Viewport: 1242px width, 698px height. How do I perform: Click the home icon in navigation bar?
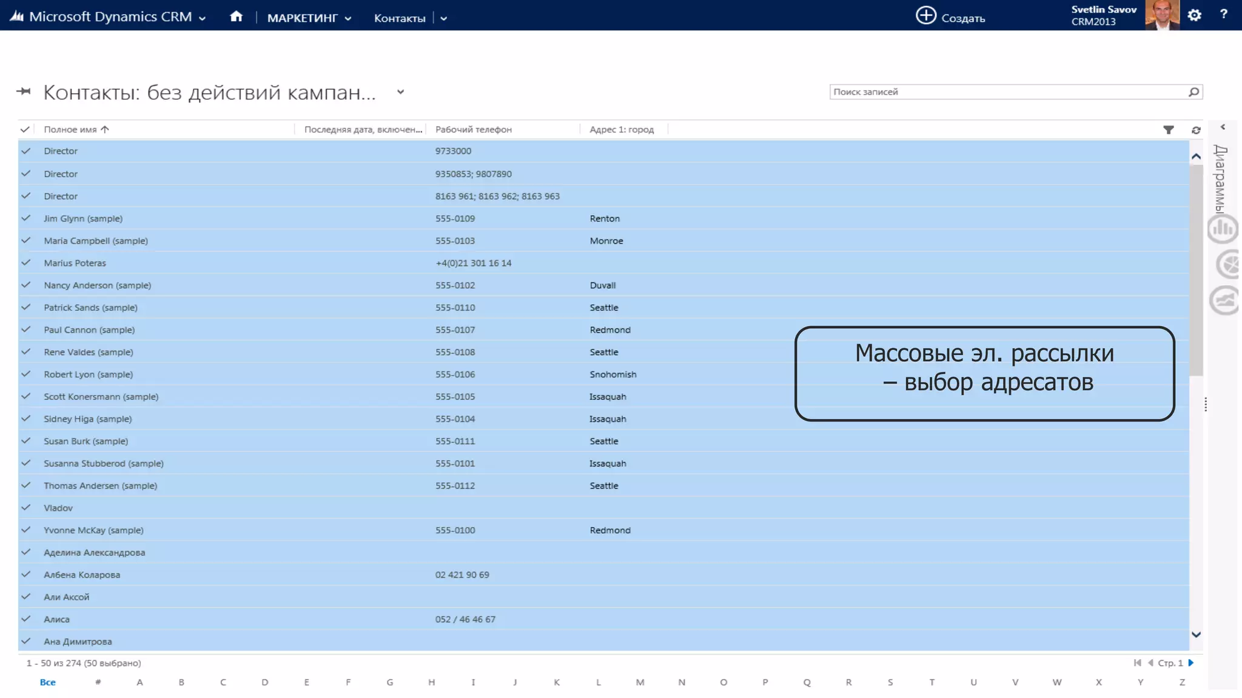(x=236, y=17)
